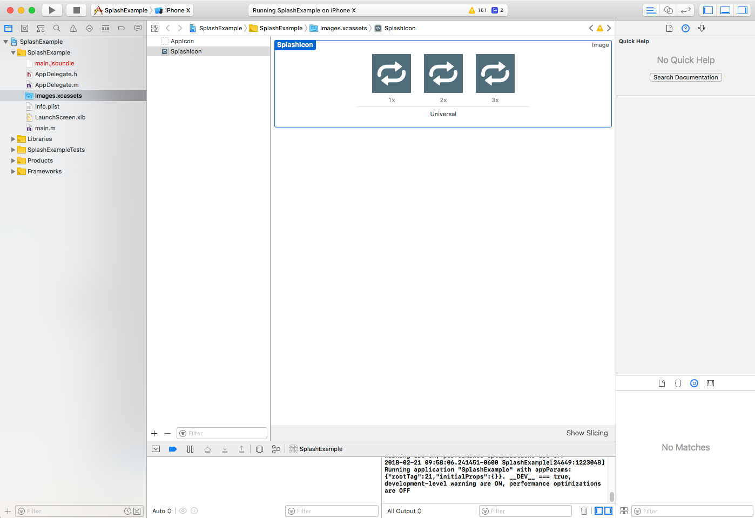Screen dimensions: 755x518
Task: Clear the console with trash icon
Action: pyautogui.click(x=584, y=510)
